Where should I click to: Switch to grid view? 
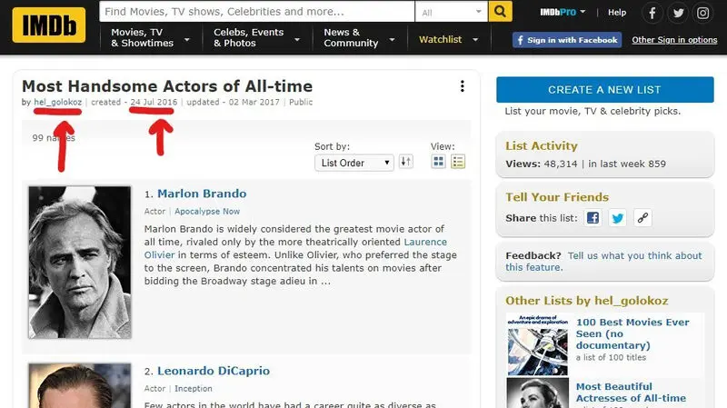coord(438,162)
